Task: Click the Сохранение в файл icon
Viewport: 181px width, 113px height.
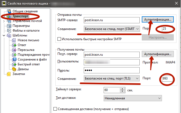Action: (x=14, y=59)
